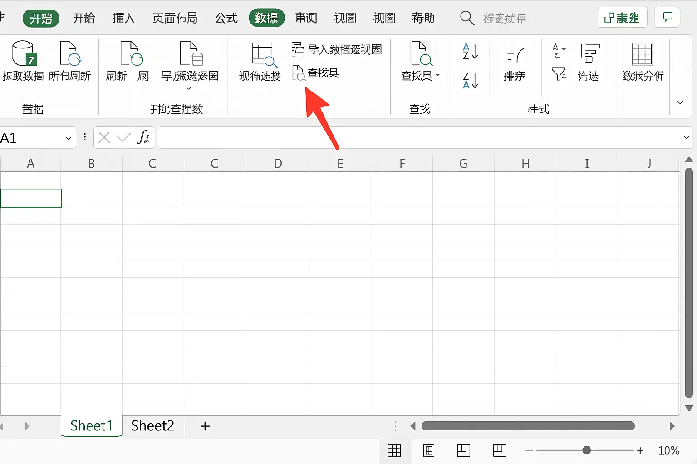Open the 插入 ribbon tab
Screen dimensions: 697x464
123,18
